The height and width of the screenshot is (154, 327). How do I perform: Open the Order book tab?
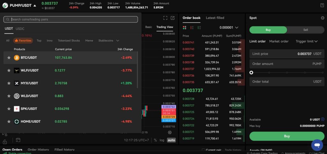coord(192,18)
